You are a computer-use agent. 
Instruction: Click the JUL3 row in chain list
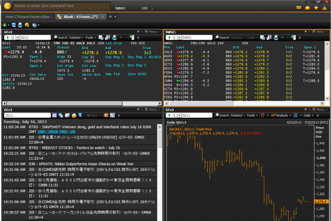pyautogui.click(x=243, y=52)
